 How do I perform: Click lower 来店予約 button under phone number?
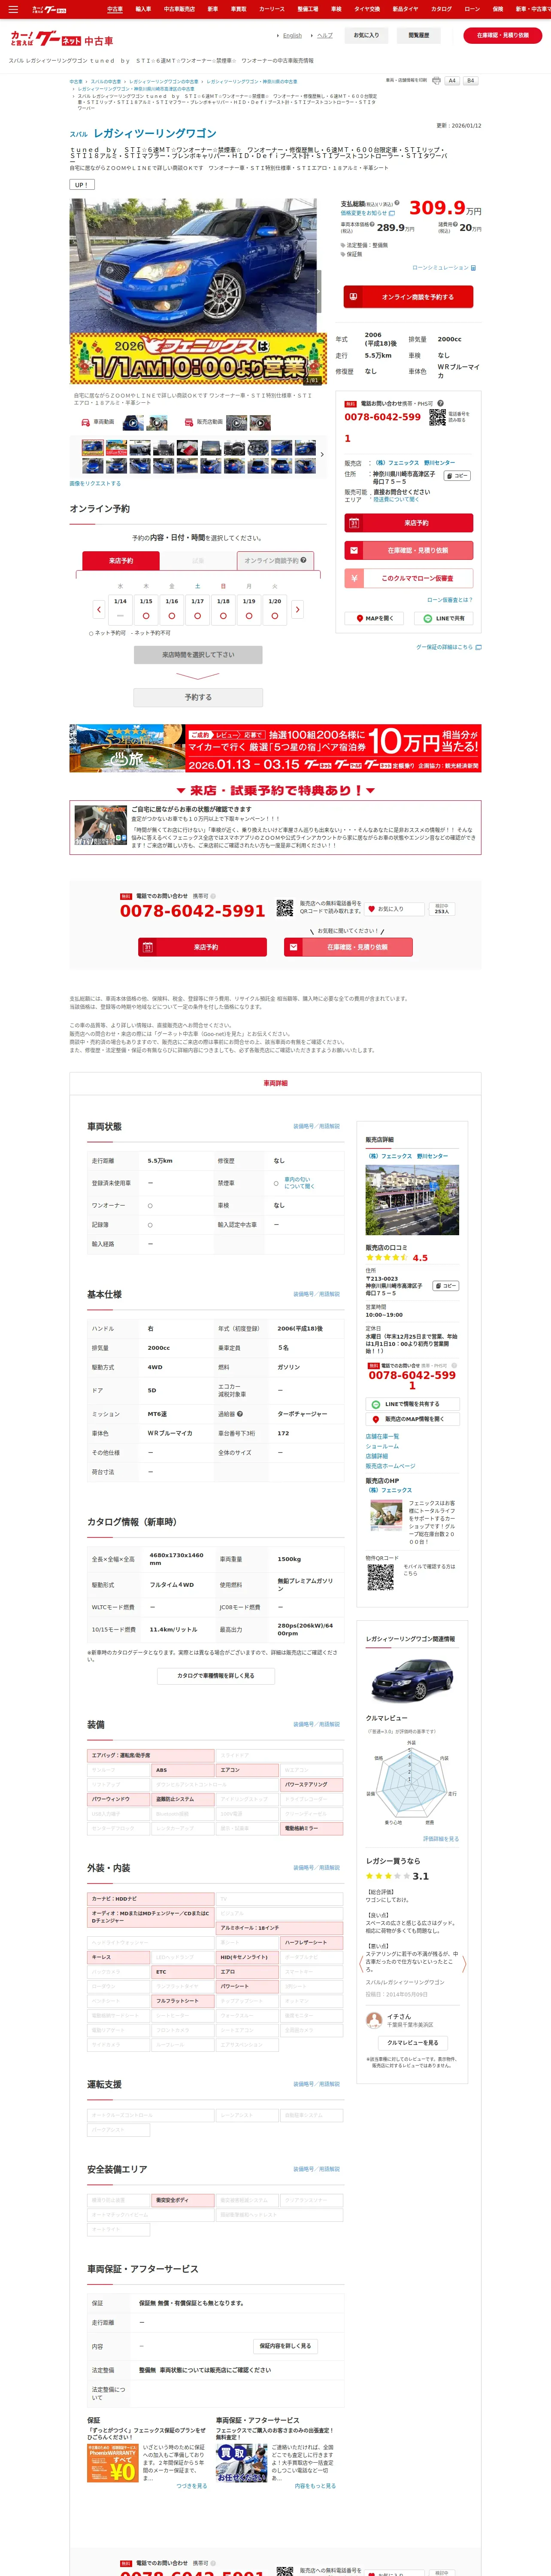pos(203,947)
